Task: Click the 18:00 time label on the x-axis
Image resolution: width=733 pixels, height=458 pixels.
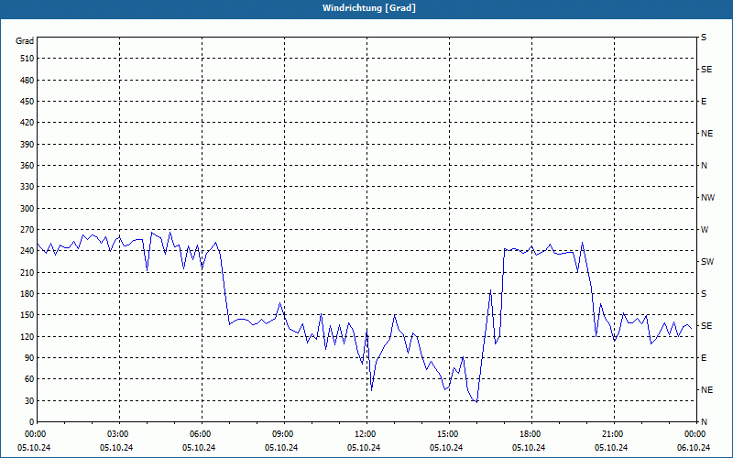Action: [x=531, y=433]
